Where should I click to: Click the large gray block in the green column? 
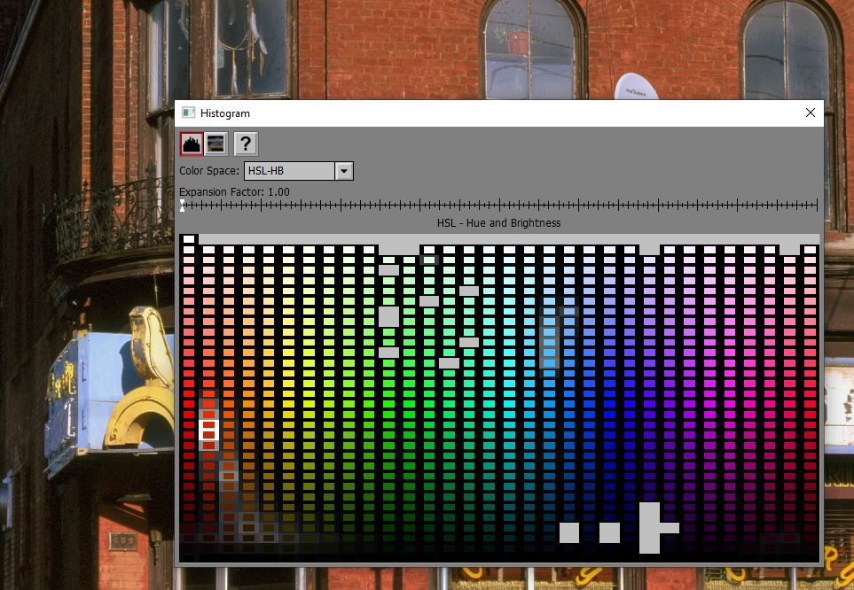[388, 316]
